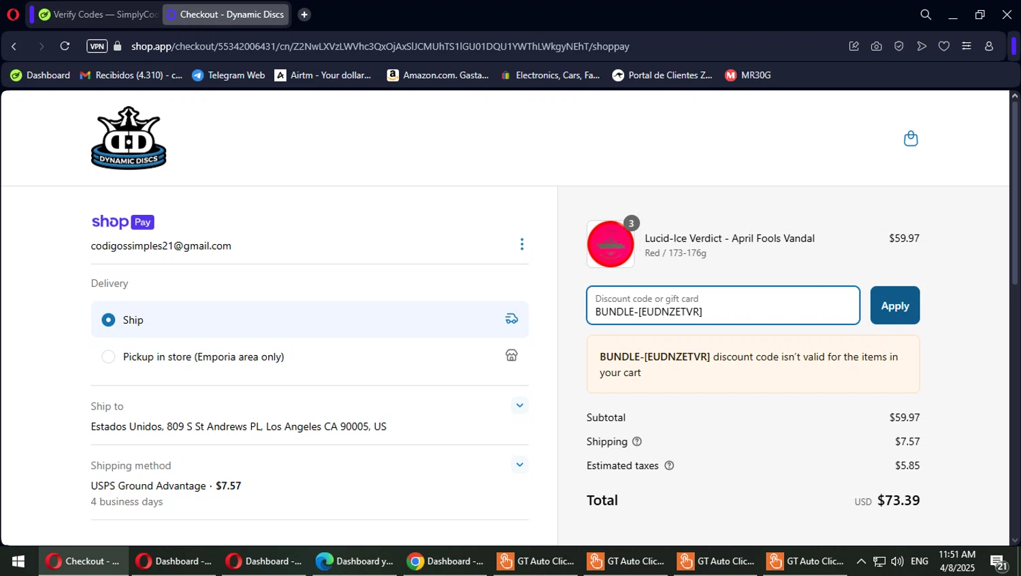Image resolution: width=1021 pixels, height=576 pixels.
Task: Expand the Ship to address section
Action: click(x=519, y=405)
